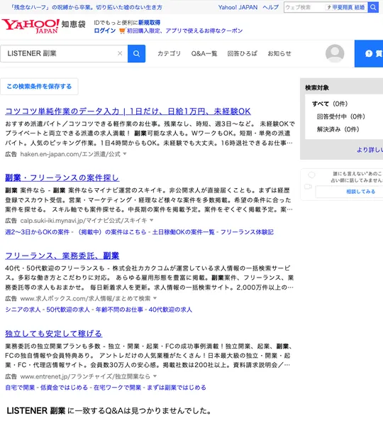The image size is (383, 426).
Task: Click フリーランス体験記 sublink
Action: click(x=247, y=232)
